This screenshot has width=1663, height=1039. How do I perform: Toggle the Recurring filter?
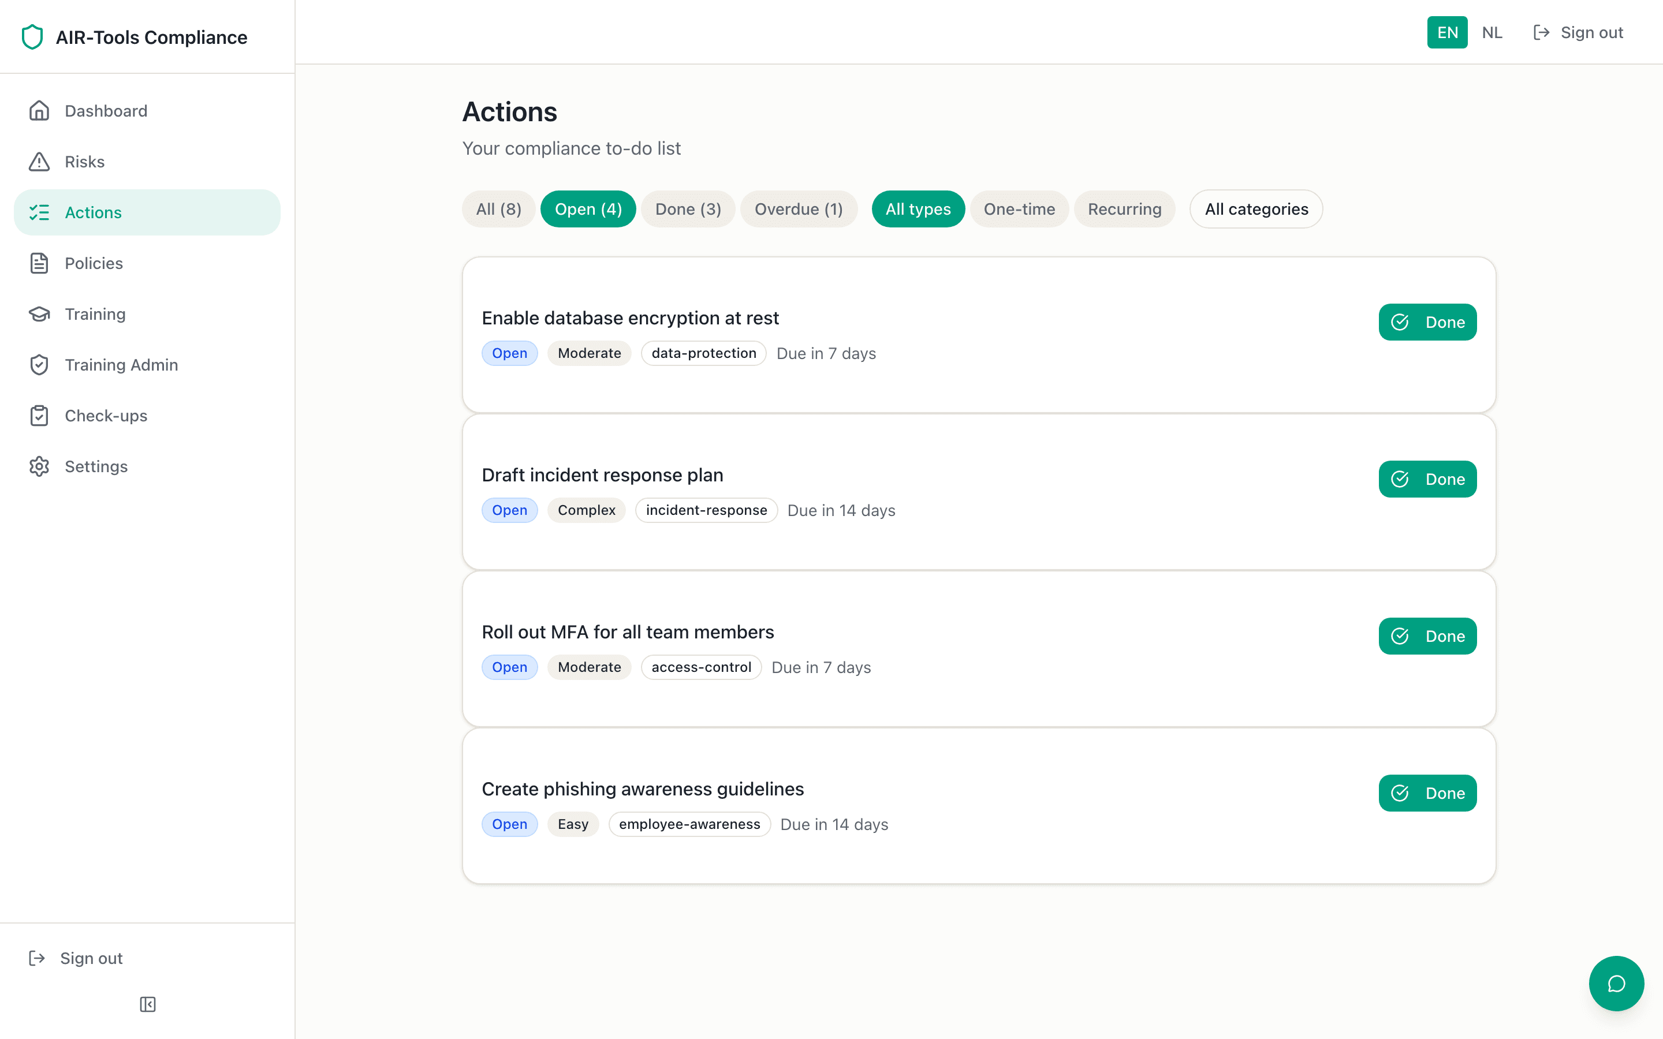1124,209
